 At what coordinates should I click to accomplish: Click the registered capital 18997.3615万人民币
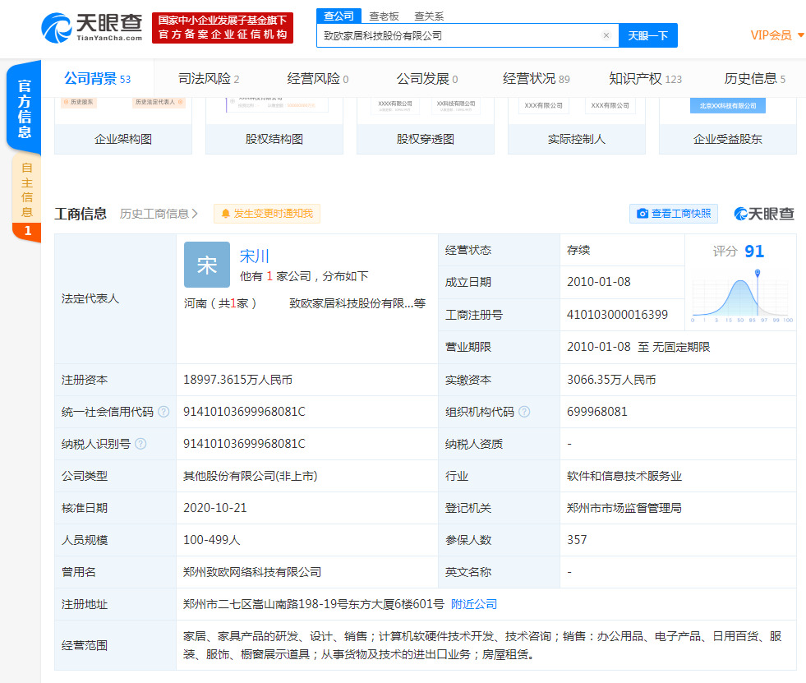[237, 380]
